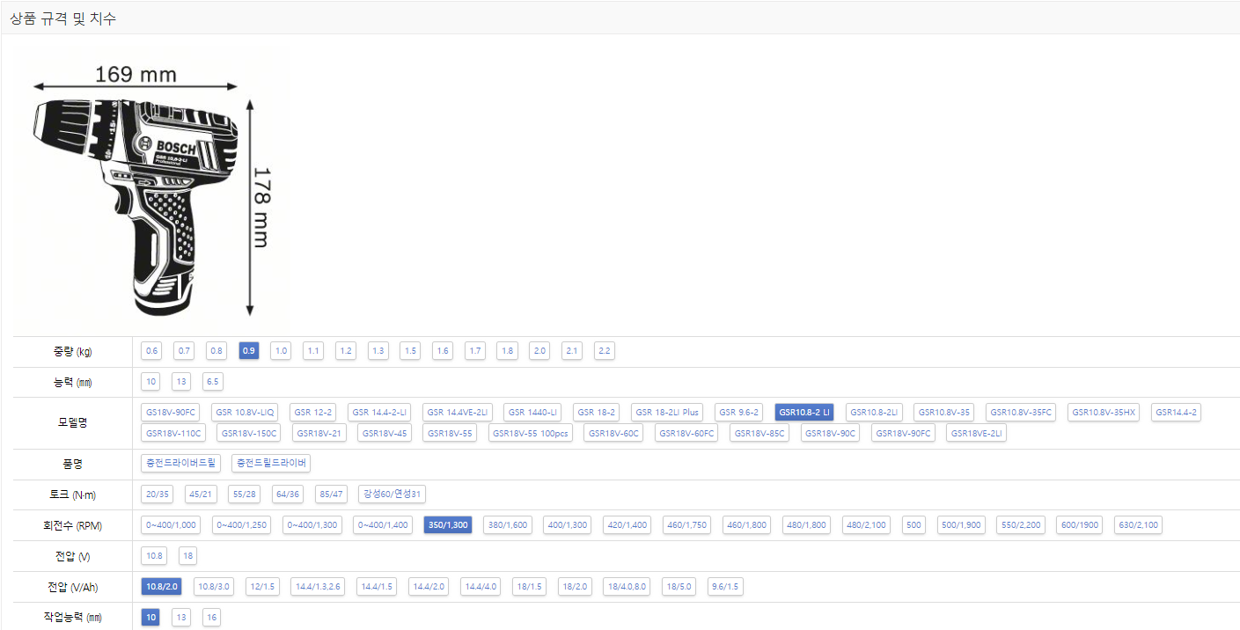
Task: Choose 6.5 in the 능력 (mm) row
Action: pos(212,382)
